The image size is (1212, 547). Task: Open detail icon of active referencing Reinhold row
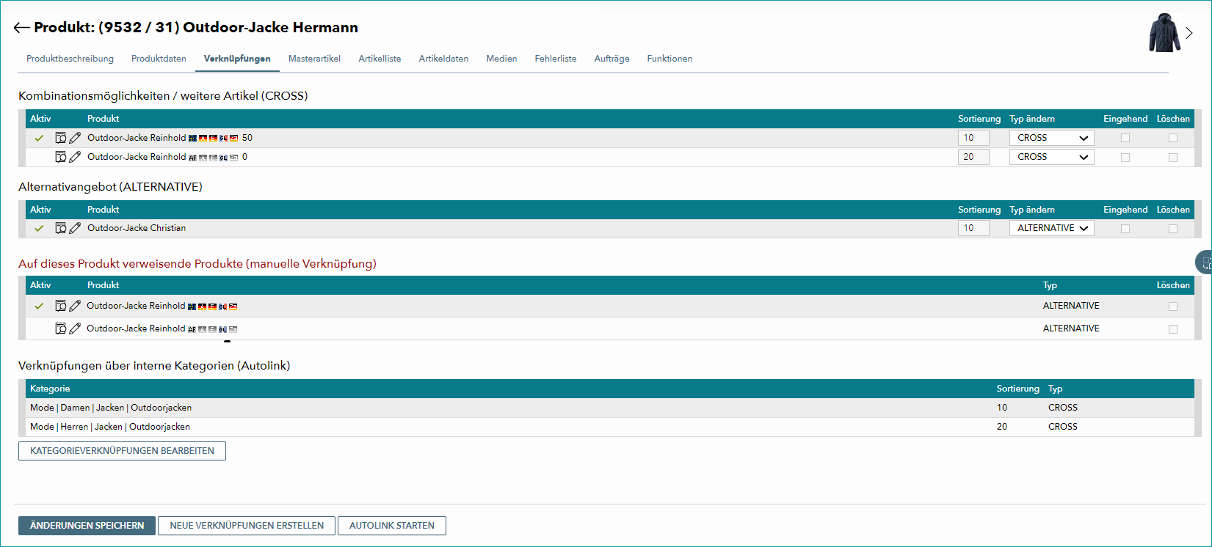click(x=61, y=306)
